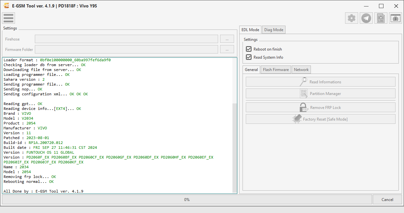Screen dimensions: 404x213
Task: Click the 'Reading gpt... OK' log line
Action: click(x=23, y=104)
